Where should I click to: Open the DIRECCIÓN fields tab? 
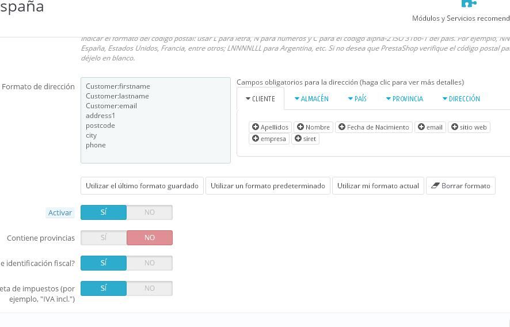[461, 98]
